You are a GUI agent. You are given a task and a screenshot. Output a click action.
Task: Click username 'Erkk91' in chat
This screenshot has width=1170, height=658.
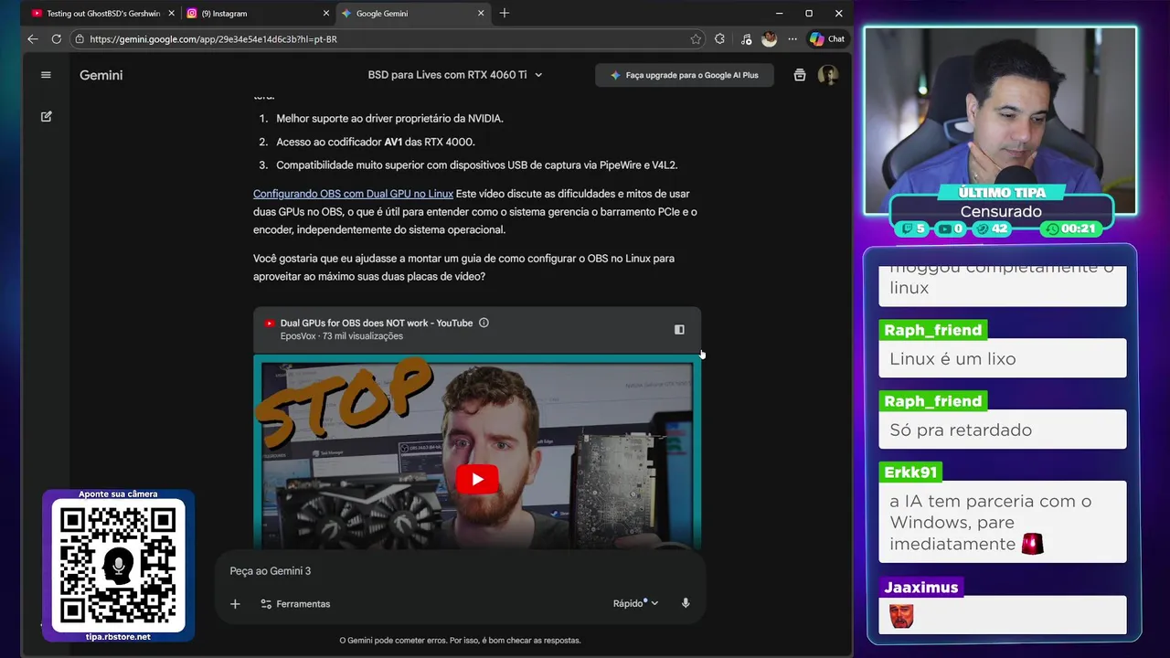[x=911, y=472]
